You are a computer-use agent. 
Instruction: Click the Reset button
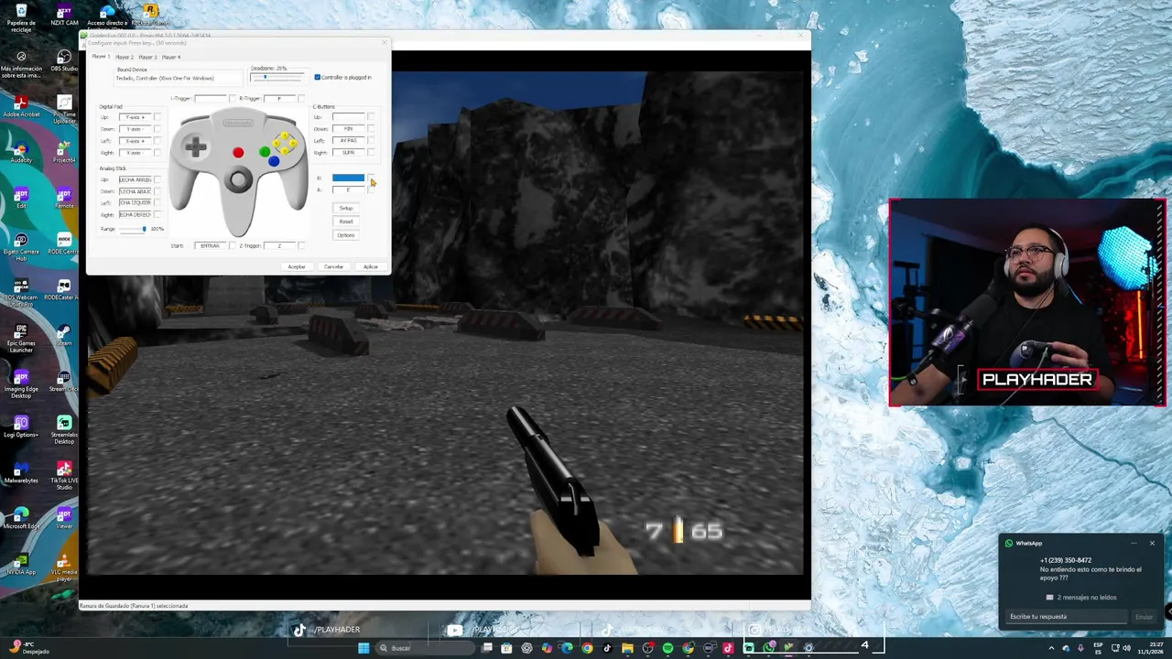click(x=346, y=221)
